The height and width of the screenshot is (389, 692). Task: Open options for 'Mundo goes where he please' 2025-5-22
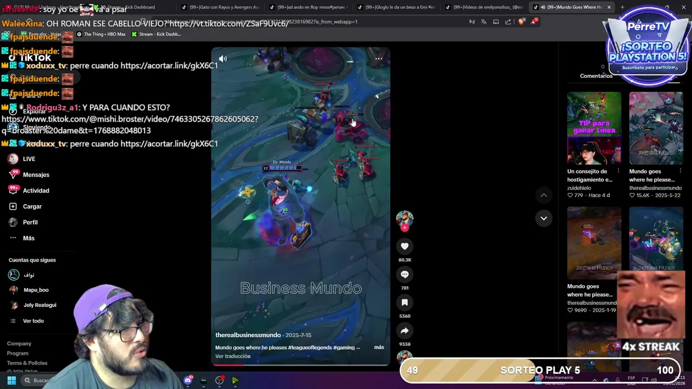(x=680, y=171)
